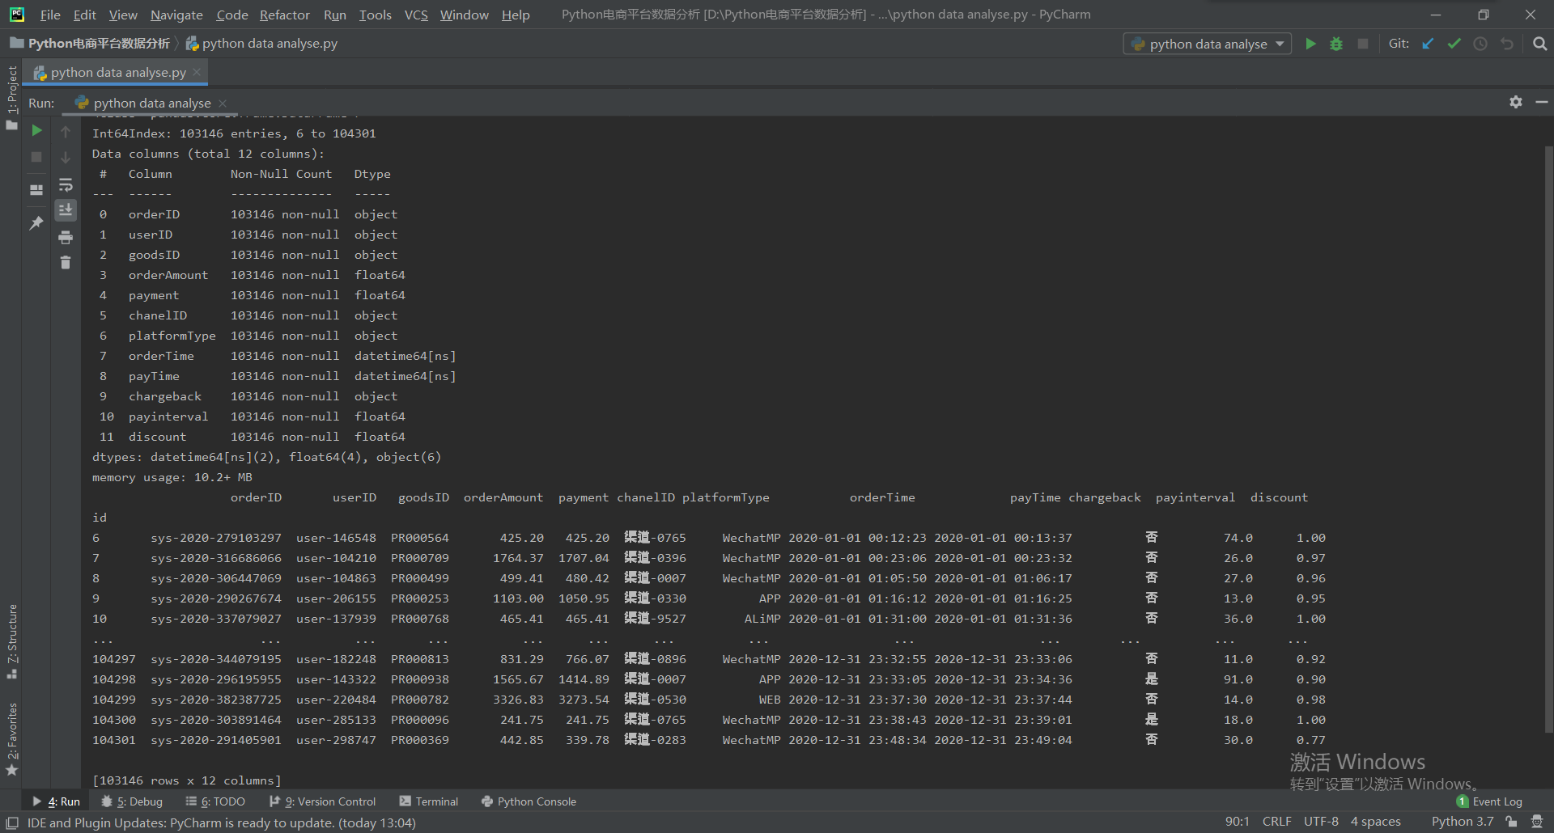
Task: Start debugging with the bug icon
Action: 1336,44
